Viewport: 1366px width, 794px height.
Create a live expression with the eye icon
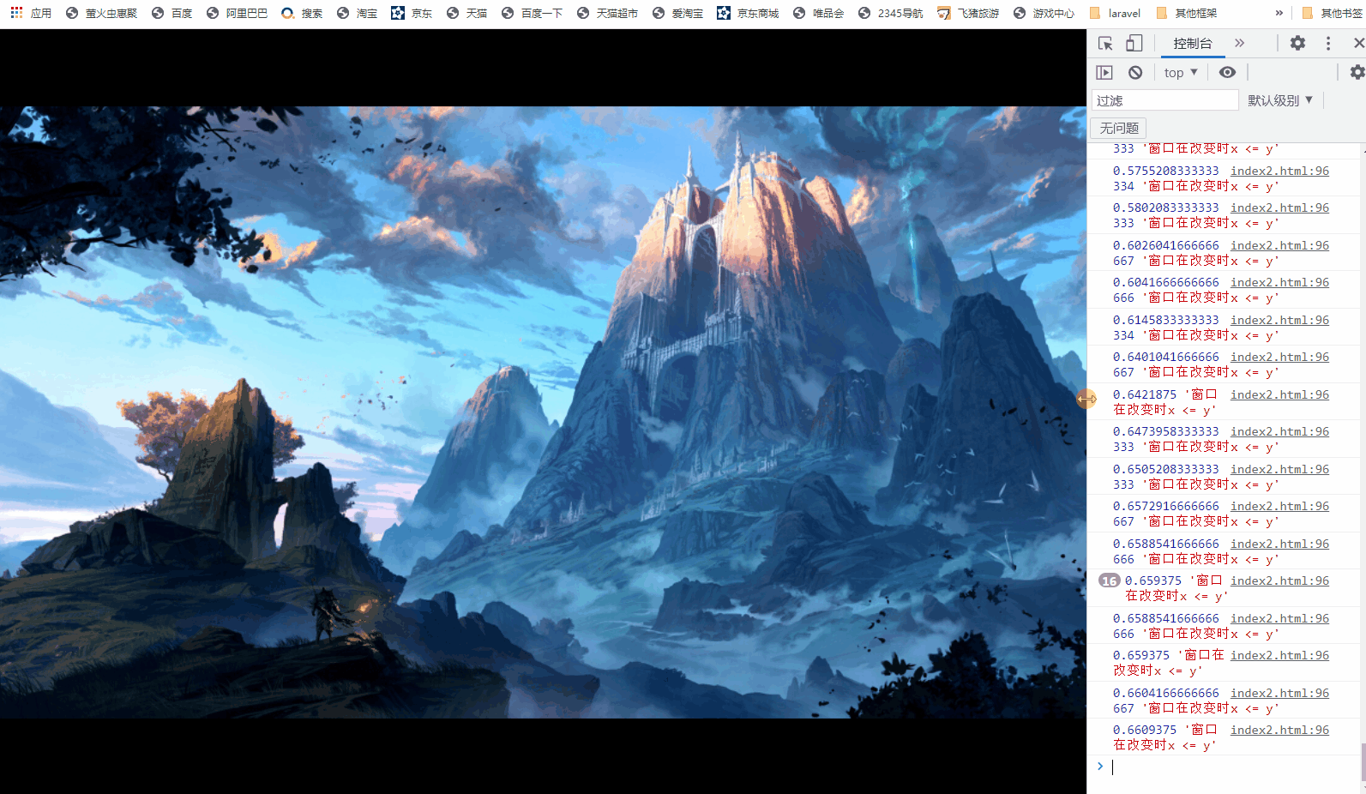tap(1228, 73)
